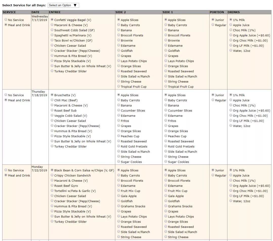The height and width of the screenshot is (241, 273).
Task: Choose Taco Bowl w/Chicken (GF) entree
Action: tap(52, 40)
